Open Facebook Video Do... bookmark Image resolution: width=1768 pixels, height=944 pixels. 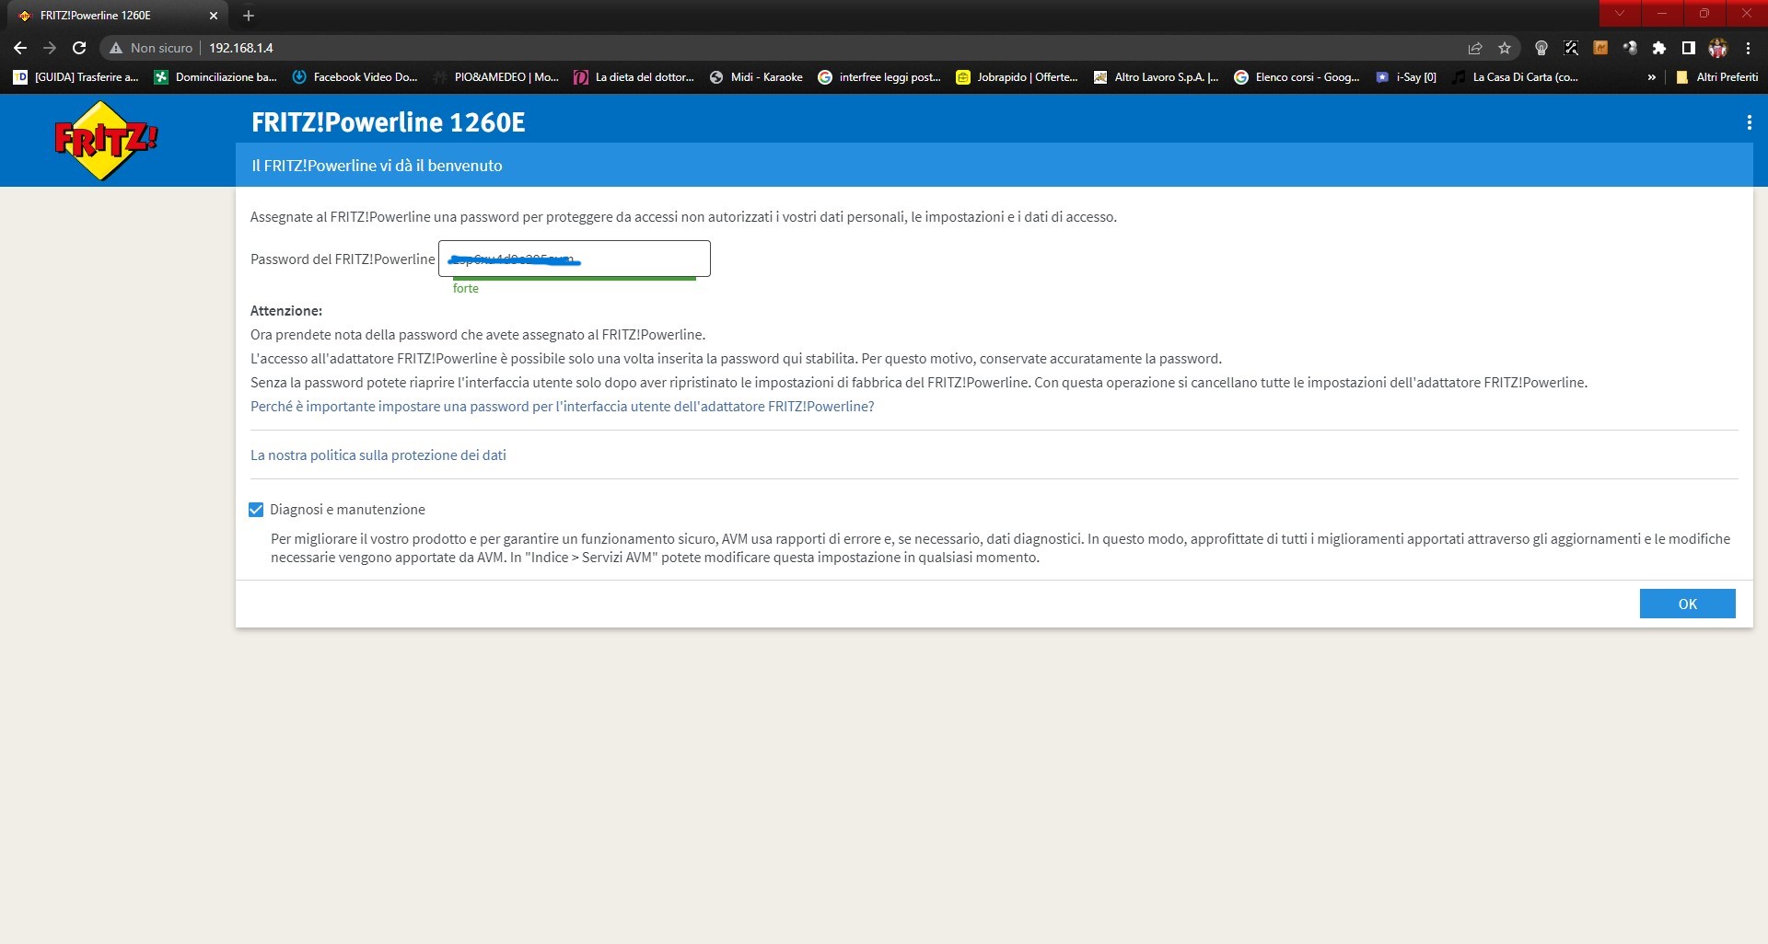click(x=355, y=77)
